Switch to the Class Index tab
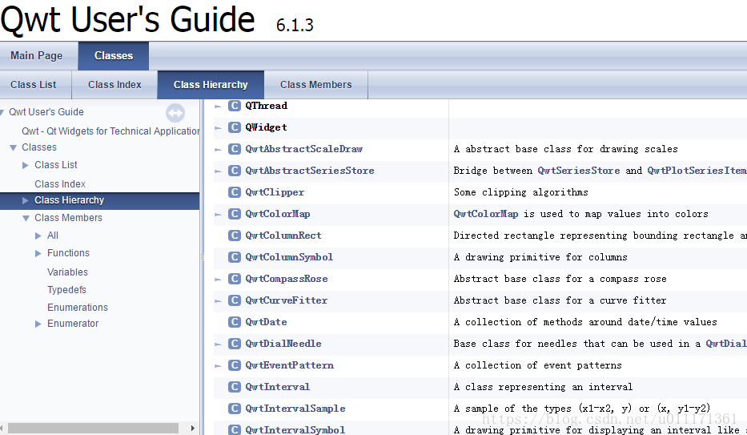This screenshot has width=747, height=435. [114, 85]
